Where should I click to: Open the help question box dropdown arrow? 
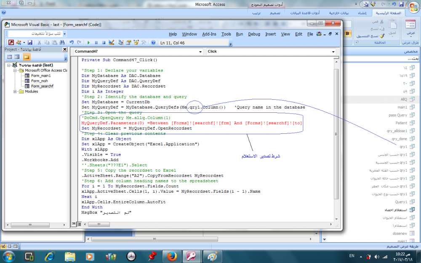(x=65, y=34)
